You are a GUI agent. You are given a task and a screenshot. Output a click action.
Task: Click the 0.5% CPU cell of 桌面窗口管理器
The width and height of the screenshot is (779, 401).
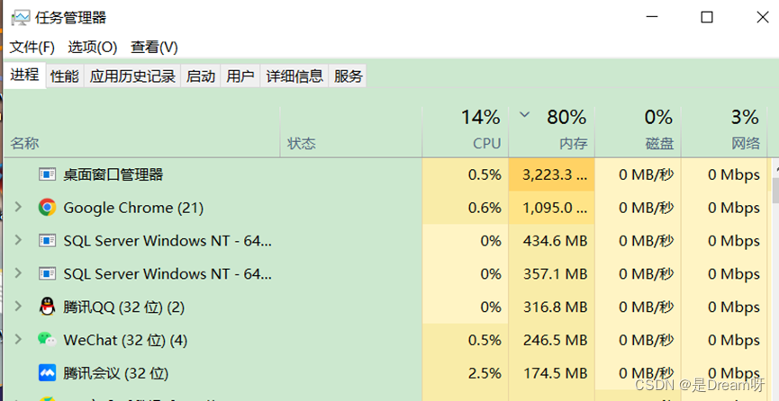[x=465, y=174]
